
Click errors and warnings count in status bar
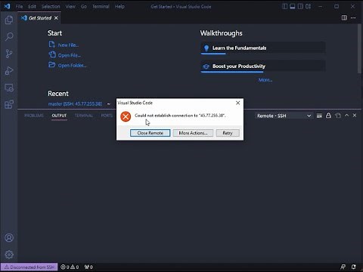tap(70, 267)
